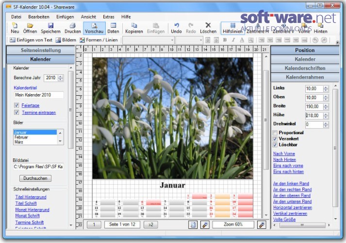The height and width of the screenshot is (243, 346).
Task: Adjust the Breite value spinner
Action: (x=326, y=107)
